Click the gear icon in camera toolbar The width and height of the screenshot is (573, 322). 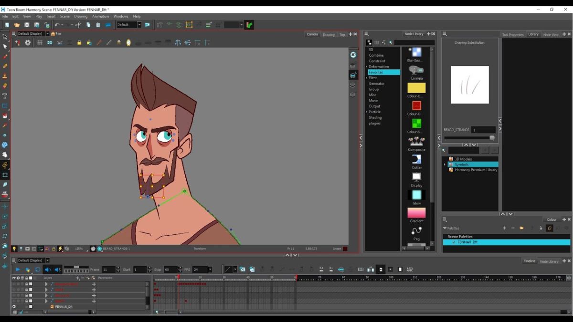click(28, 42)
